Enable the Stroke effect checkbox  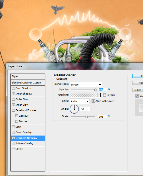[x=14, y=149]
